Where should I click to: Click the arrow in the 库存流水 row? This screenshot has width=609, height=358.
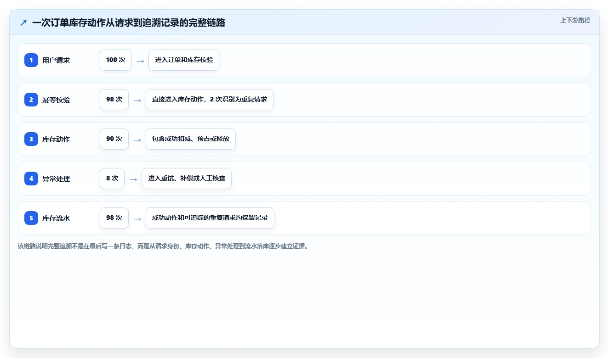pos(137,218)
